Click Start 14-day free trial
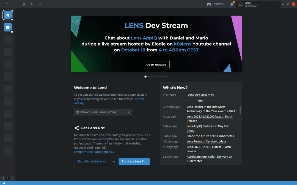Screen dimensions: 297x185 click(x=91, y=161)
